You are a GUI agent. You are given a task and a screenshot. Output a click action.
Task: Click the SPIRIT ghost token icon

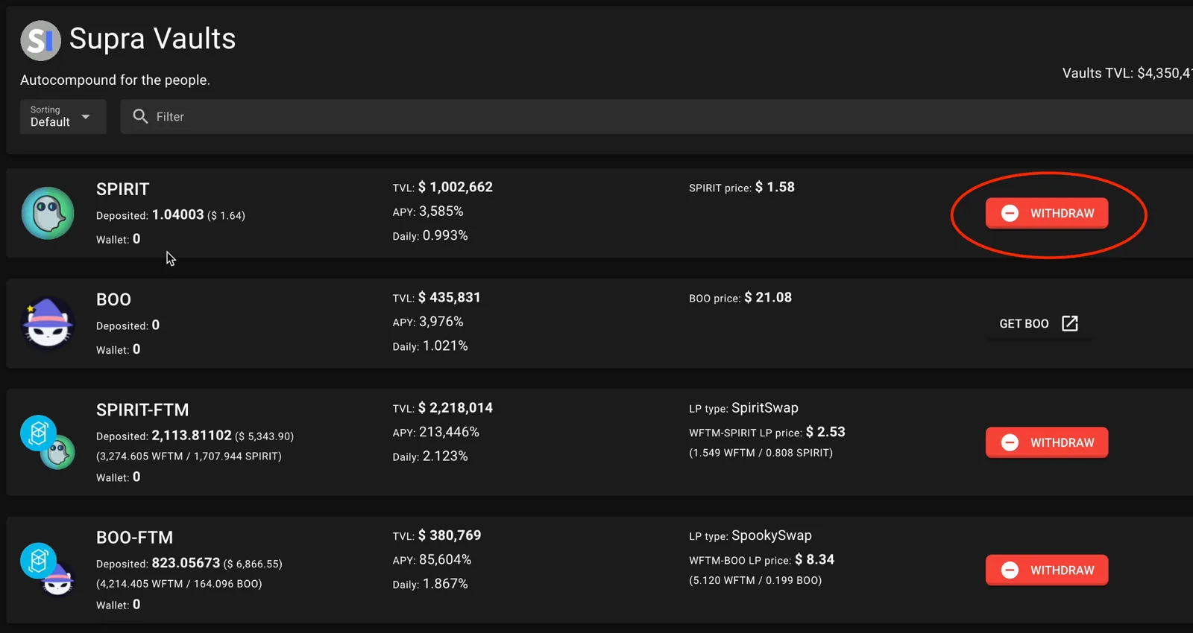pyautogui.click(x=48, y=213)
